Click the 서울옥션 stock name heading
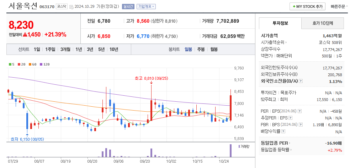This screenshot has width=350, height=168. click(23, 6)
